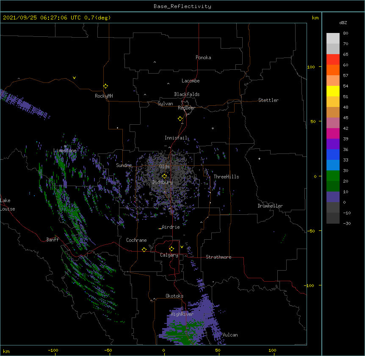
Task: Click the Stettler label
Action: tap(268, 100)
